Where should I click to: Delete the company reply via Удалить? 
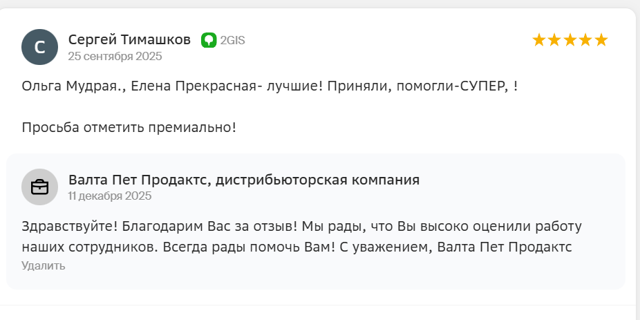43,265
